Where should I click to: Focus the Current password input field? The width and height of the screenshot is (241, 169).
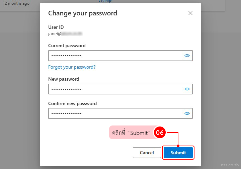114,56
